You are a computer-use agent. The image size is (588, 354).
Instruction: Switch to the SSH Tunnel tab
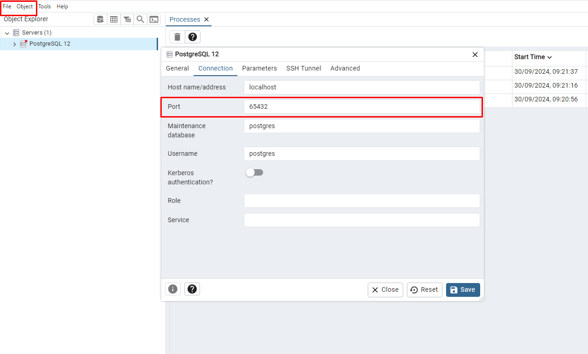click(303, 68)
